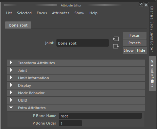Float the Attribute Editor panel
Image resolution: width=157 pixels, height=129 pixels.
point(141,5)
